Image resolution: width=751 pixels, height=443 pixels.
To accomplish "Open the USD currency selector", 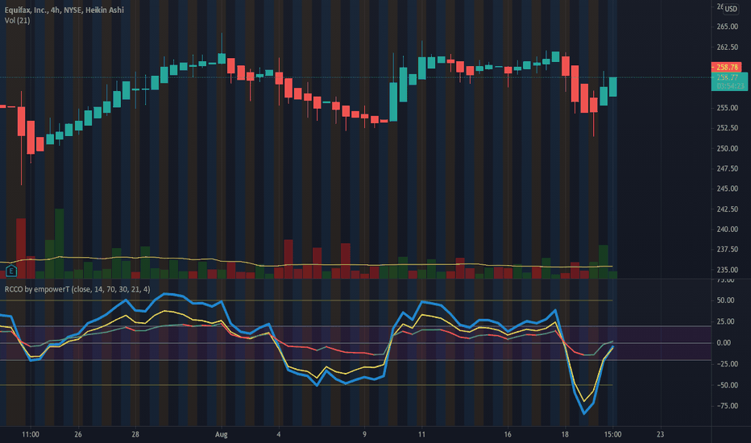I will [730, 9].
